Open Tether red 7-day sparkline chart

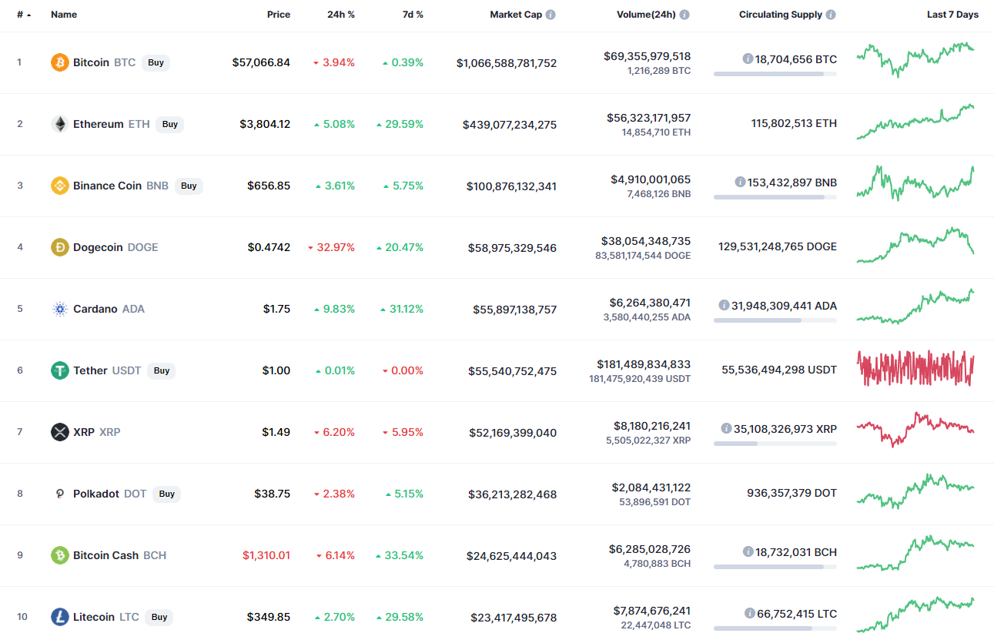point(915,369)
